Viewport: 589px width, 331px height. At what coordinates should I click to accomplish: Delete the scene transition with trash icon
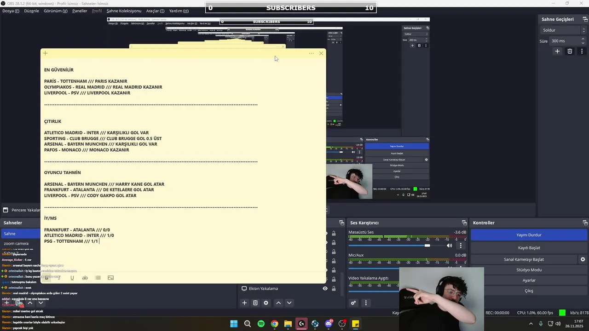570,51
